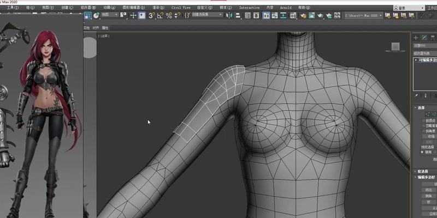437x218 pixels.
Task: Toggle the percent snap icon
Action: (169, 15)
